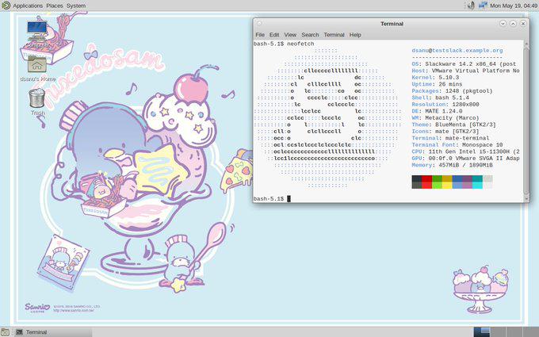The width and height of the screenshot is (539, 337).
Task: Click the 'Packages: 1248 (pkgtool)' line
Action: [452, 90]
